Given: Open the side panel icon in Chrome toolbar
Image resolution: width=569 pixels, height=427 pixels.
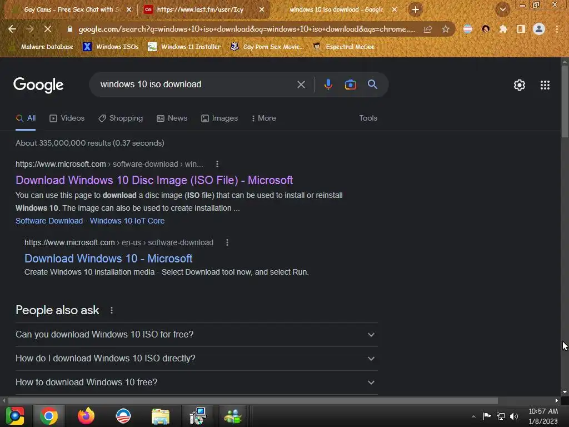Looking at the screenshot, I should point(521,29).
